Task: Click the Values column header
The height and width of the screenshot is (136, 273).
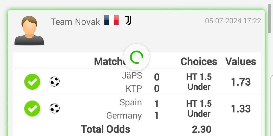Action: (x=241, y=62)
